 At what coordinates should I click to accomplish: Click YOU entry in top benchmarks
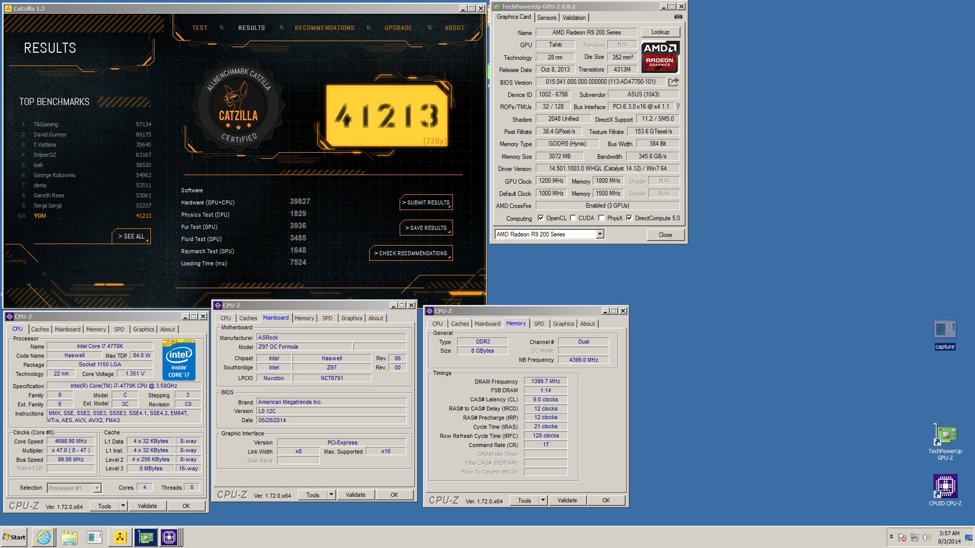coord(40,216)
